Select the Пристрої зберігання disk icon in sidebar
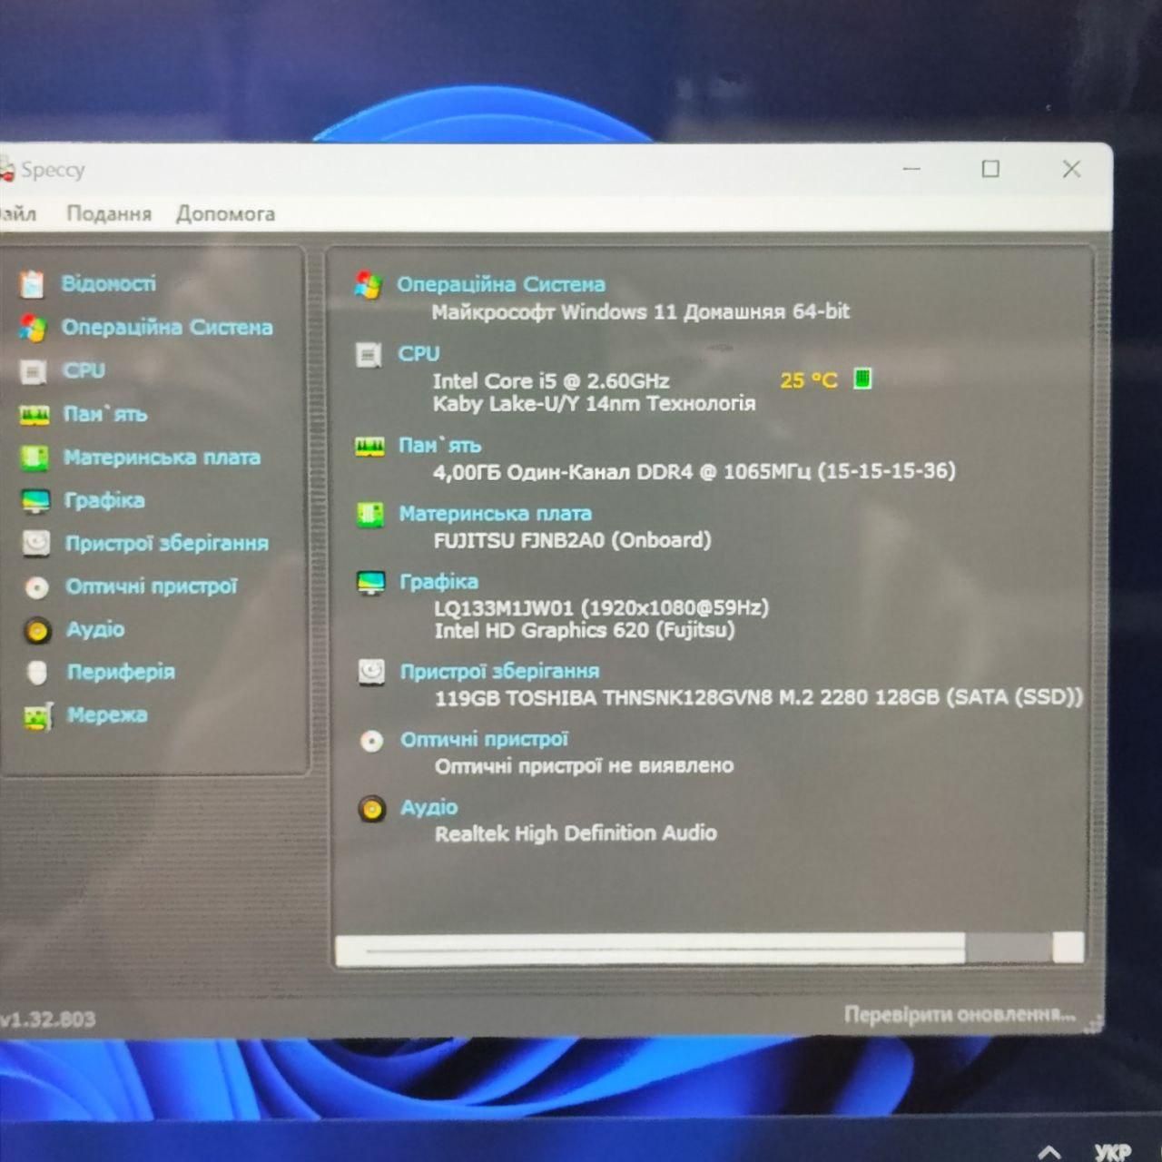This screenshot has height=1162, width=1162. (x=36, y=544)
